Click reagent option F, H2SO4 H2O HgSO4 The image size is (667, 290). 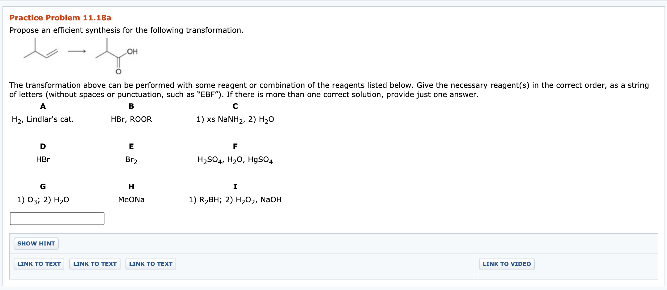[x=235, y=160]
